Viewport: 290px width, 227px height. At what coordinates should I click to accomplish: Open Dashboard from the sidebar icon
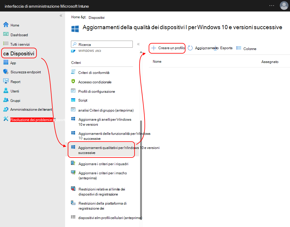6,34
